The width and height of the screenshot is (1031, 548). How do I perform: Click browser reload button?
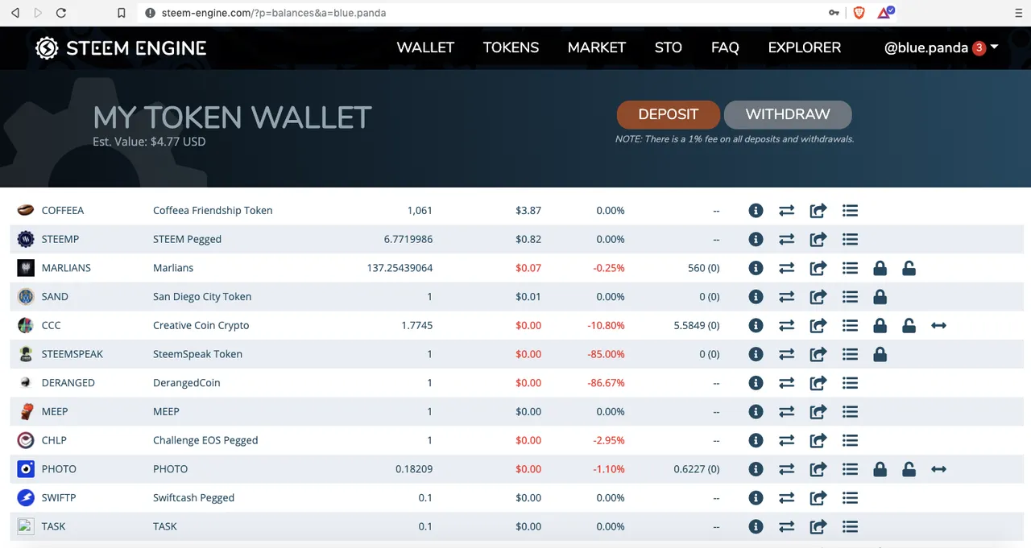61,13
